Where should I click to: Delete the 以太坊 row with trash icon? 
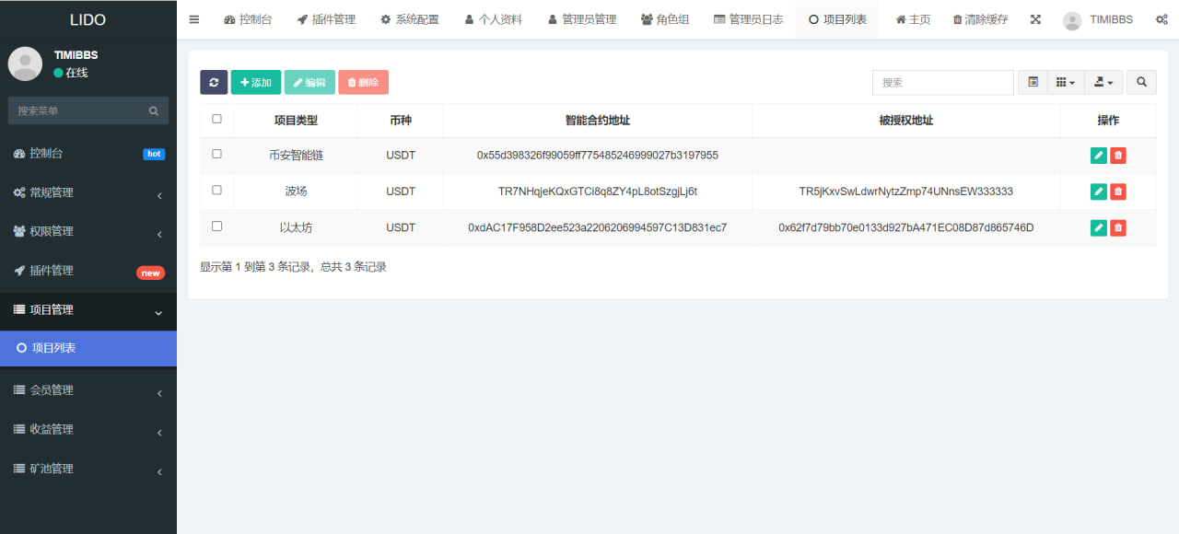[x=1118, y=227]
